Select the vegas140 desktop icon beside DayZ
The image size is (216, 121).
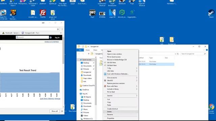point(112,13)
